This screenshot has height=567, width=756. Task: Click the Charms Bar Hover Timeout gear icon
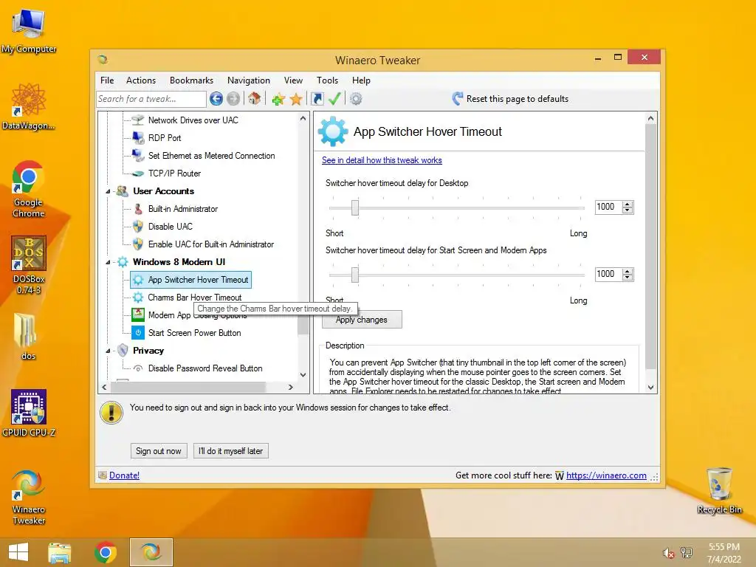pyautogui.click(x=138, y=298)
